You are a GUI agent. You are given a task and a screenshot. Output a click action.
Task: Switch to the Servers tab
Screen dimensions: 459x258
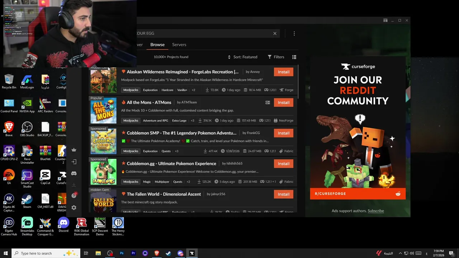(179, 45)
